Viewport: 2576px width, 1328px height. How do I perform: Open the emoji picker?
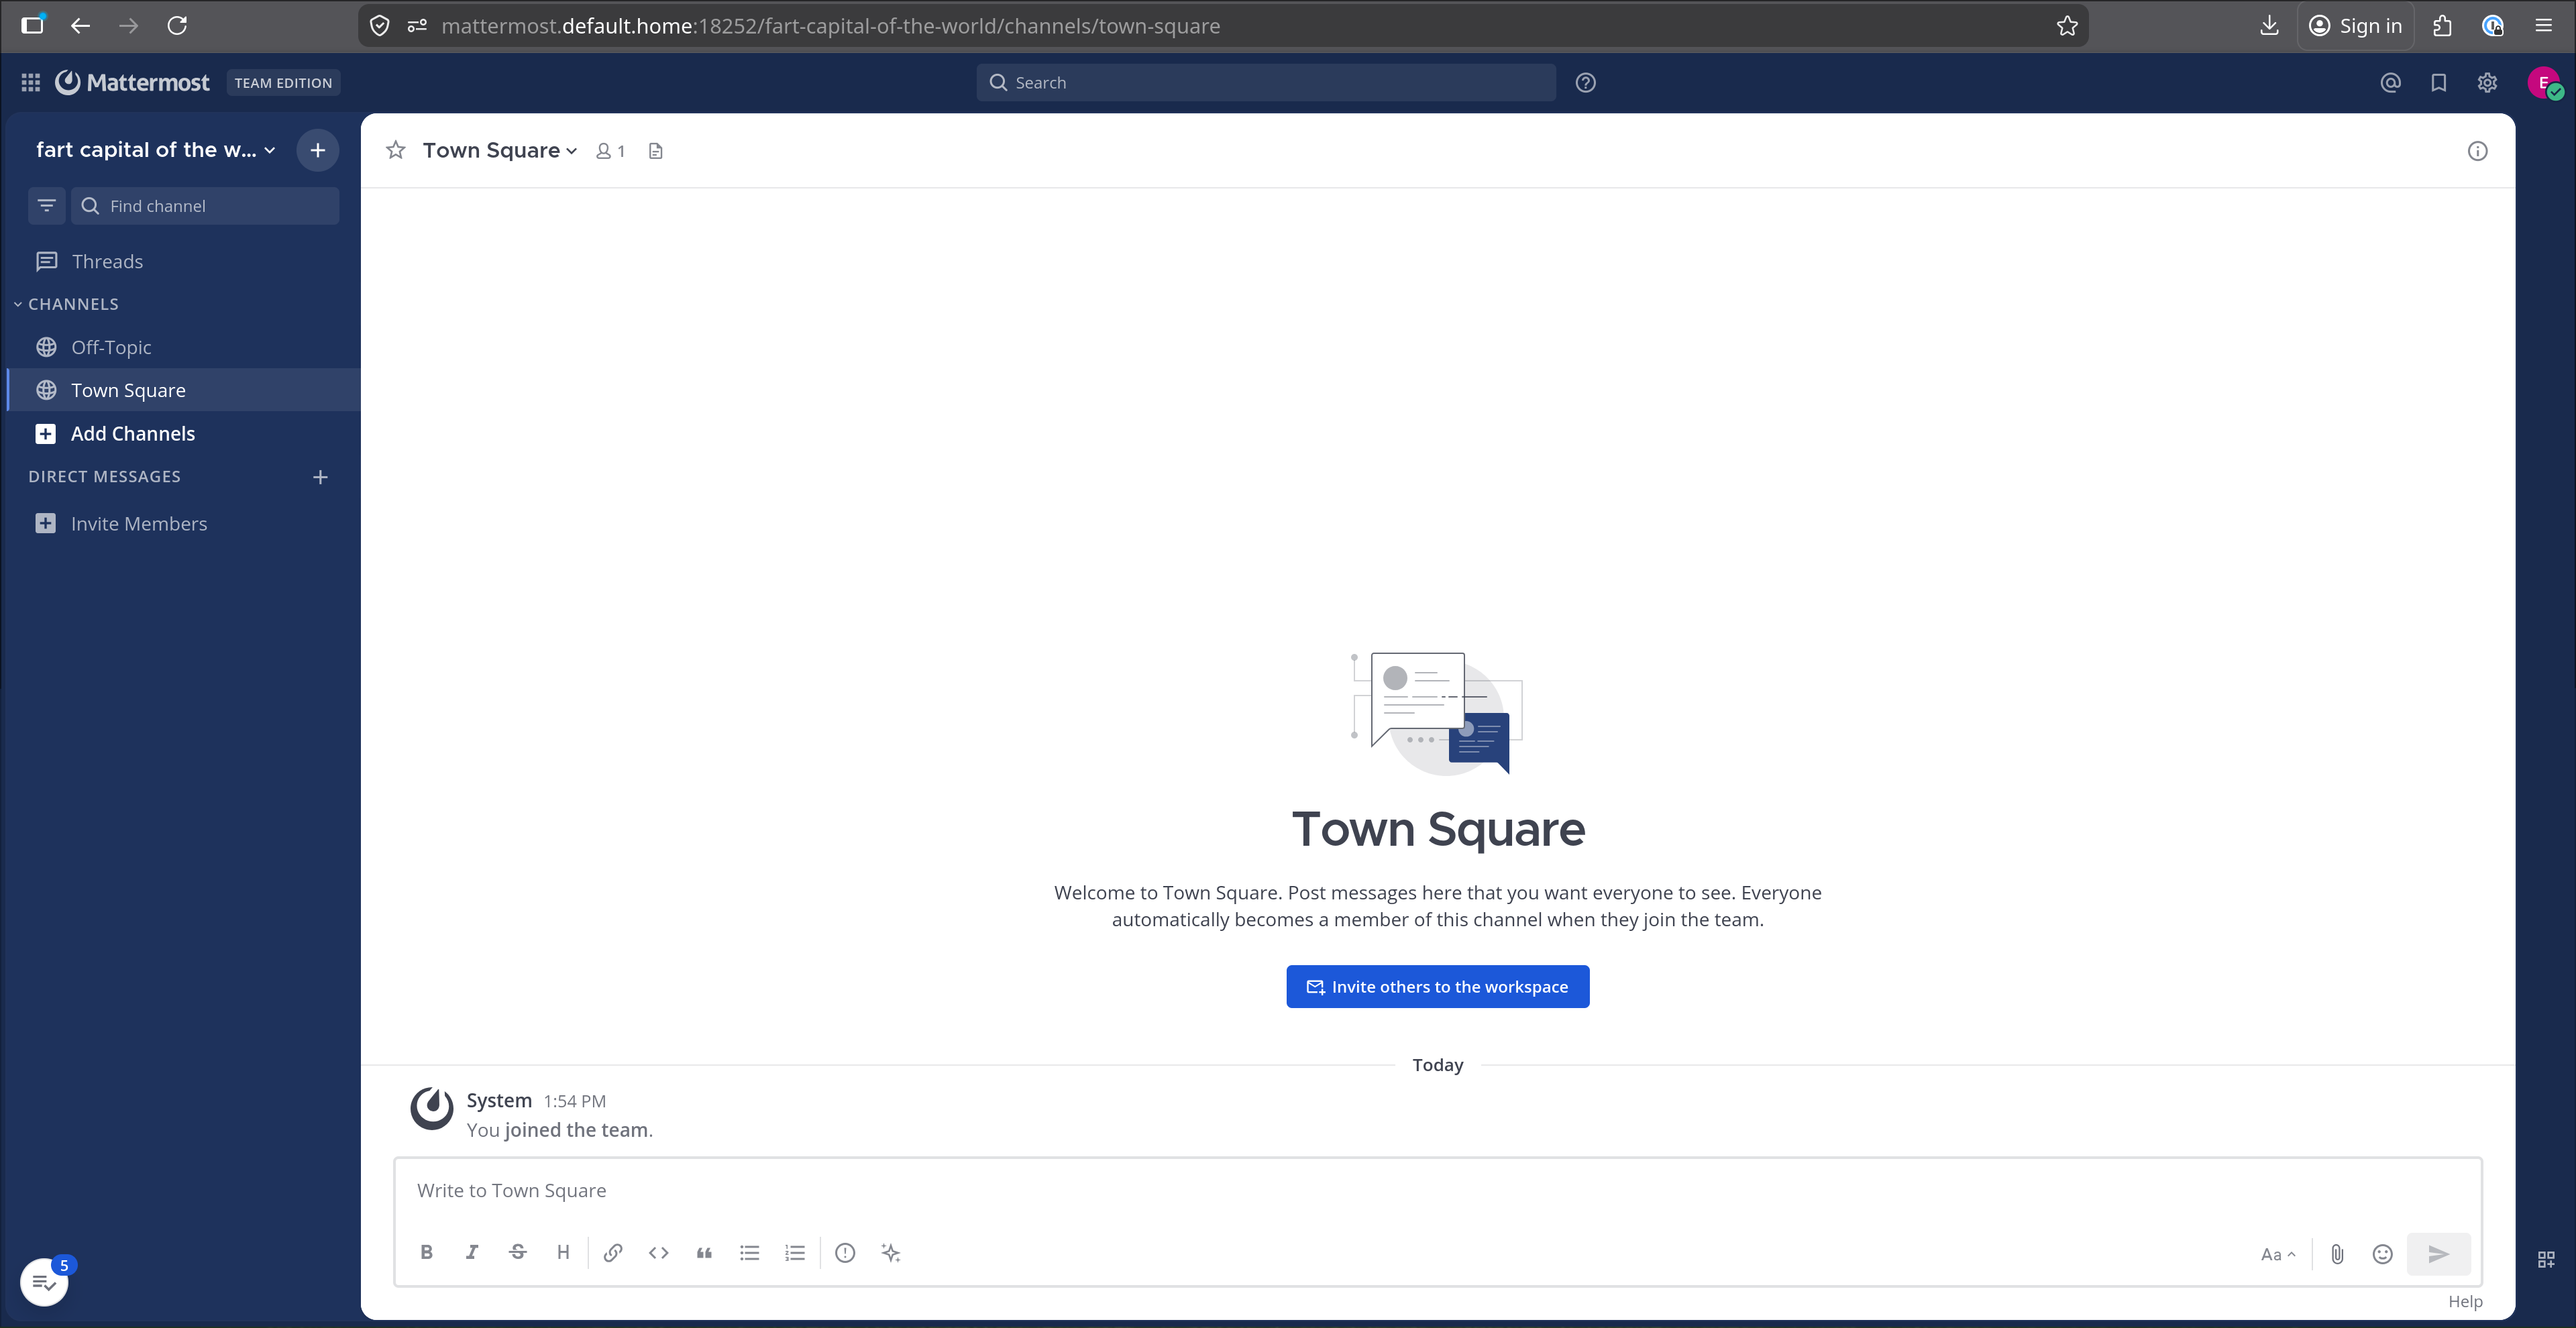(x=2382, y=1253)
